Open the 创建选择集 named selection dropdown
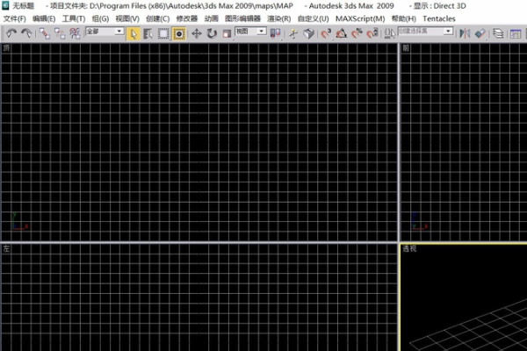527x351 pixels. (x=425, y=32)
